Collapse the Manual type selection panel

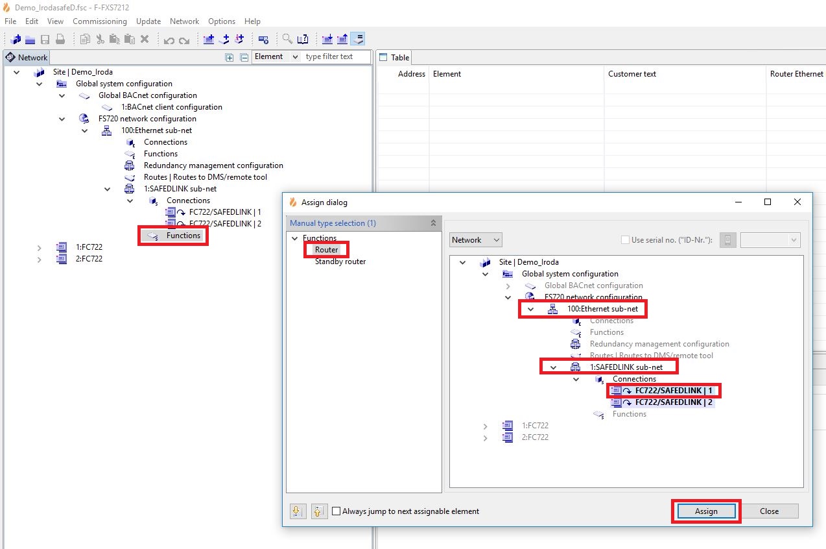pyautogui.click(x=433, y=223)
